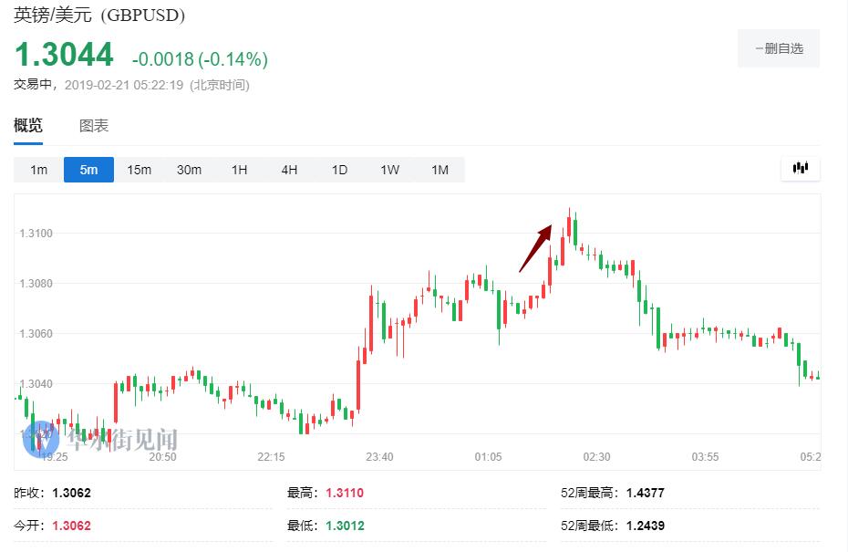The height and width of the screenshot is (552, 848).
Task: Click the current price 1.3044
Action: (x=64, y=56)
